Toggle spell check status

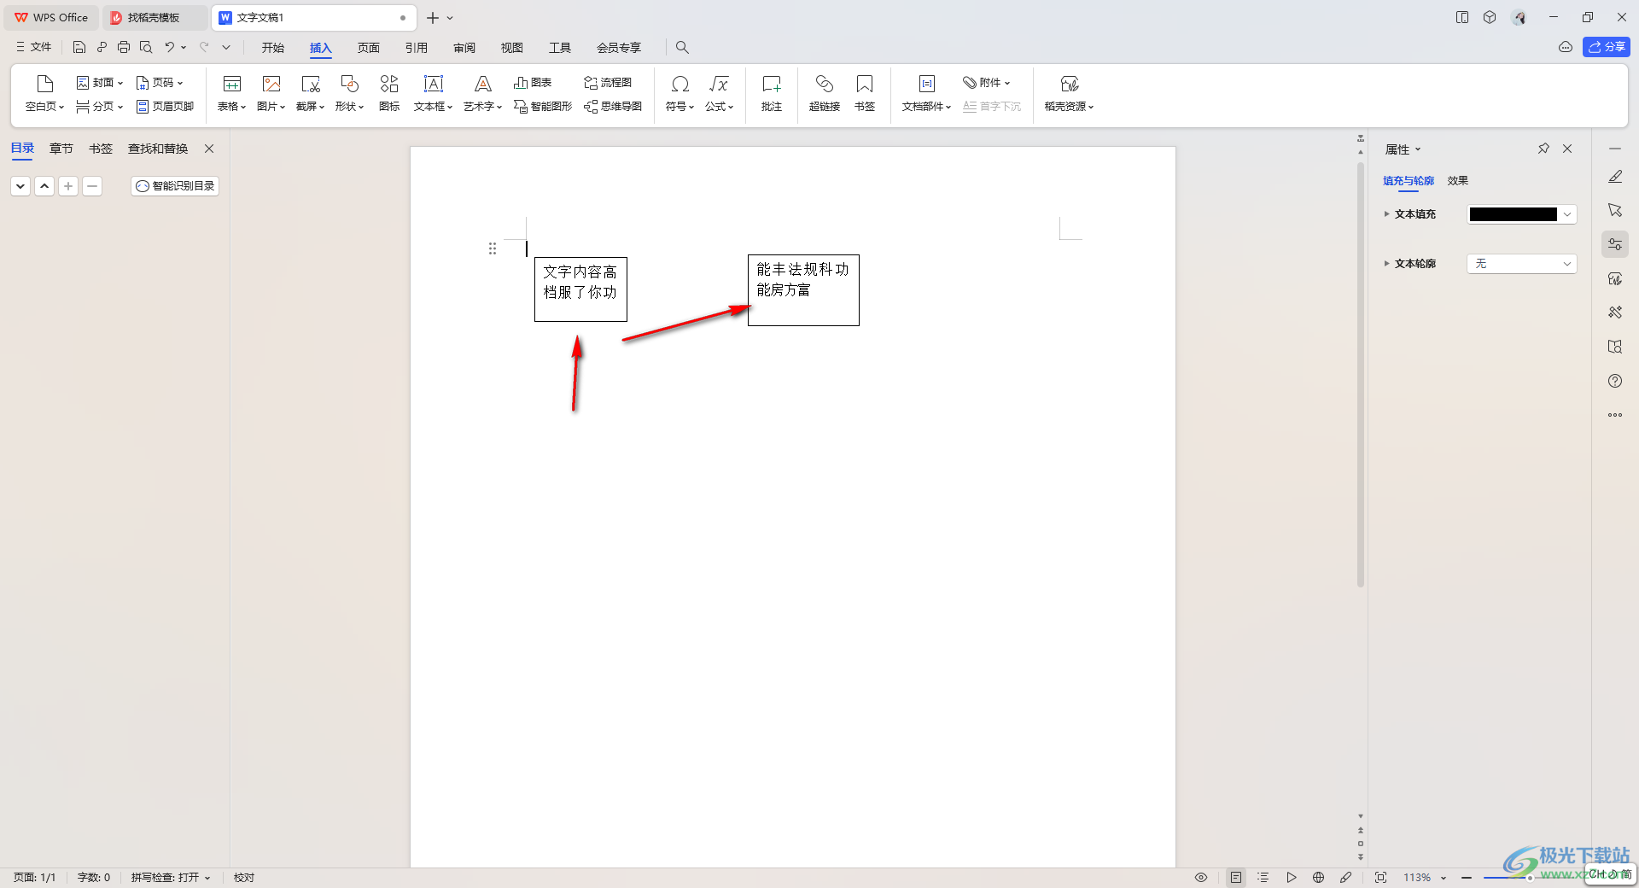pos(170,877)
